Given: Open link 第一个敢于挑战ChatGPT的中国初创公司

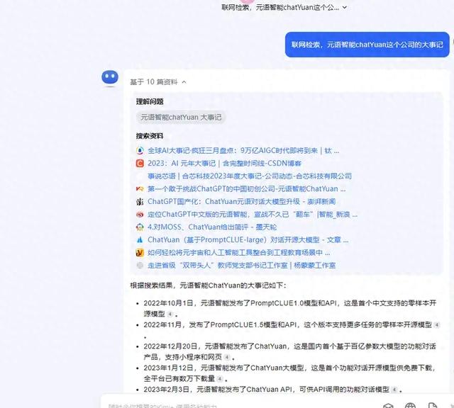Looking at the screenshot, I should 246,189.
